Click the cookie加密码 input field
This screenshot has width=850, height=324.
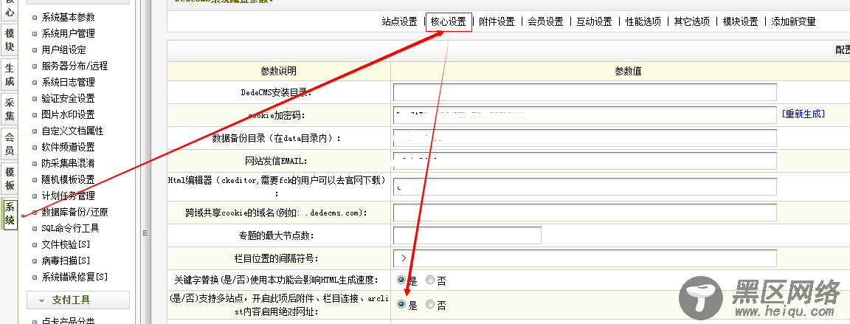click(584, 115)
